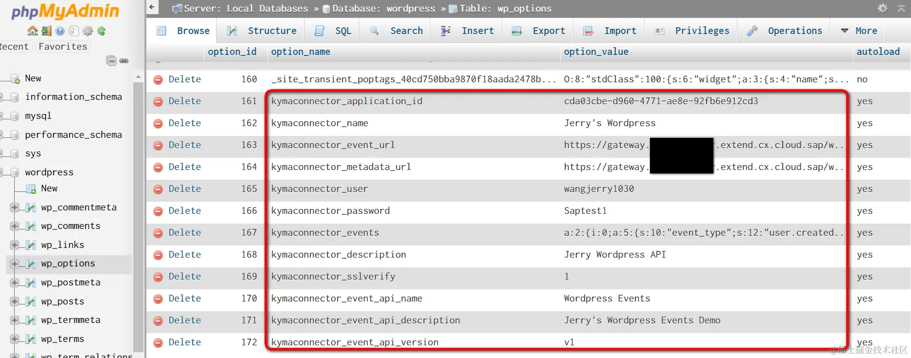This screenshot has height=358, width=911.
Task: Collapse top panel arrow icon
Action: [x=901, y=8]
